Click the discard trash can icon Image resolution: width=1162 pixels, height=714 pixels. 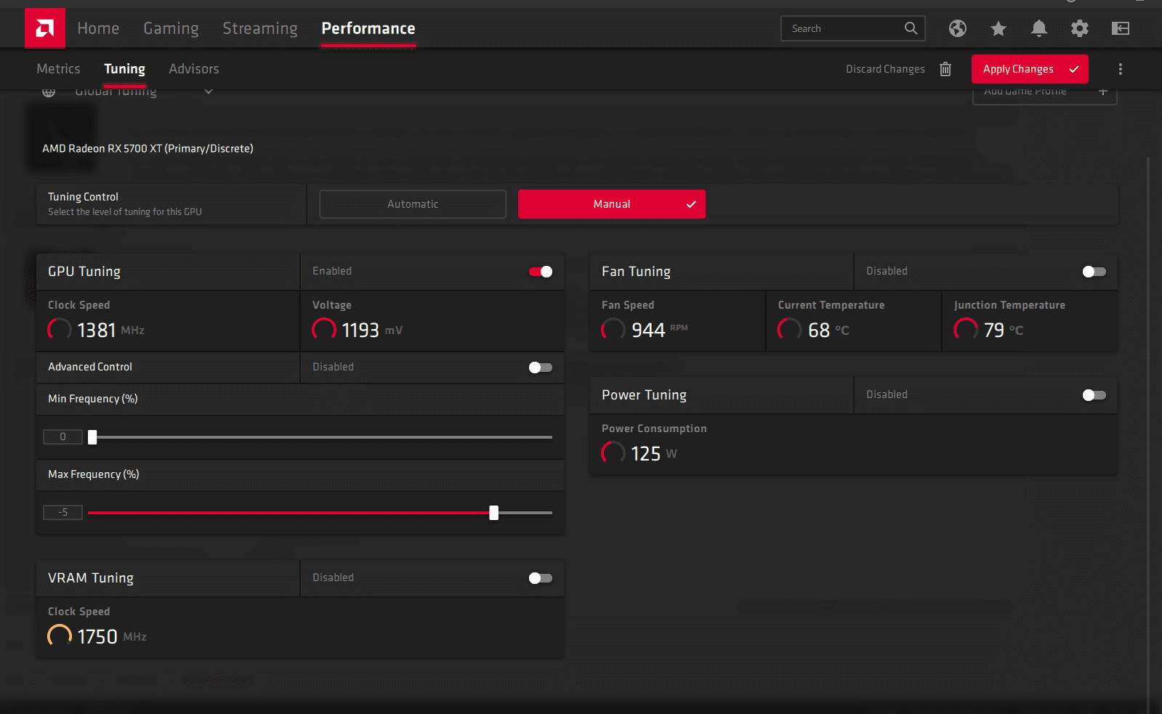coord(945,69)
